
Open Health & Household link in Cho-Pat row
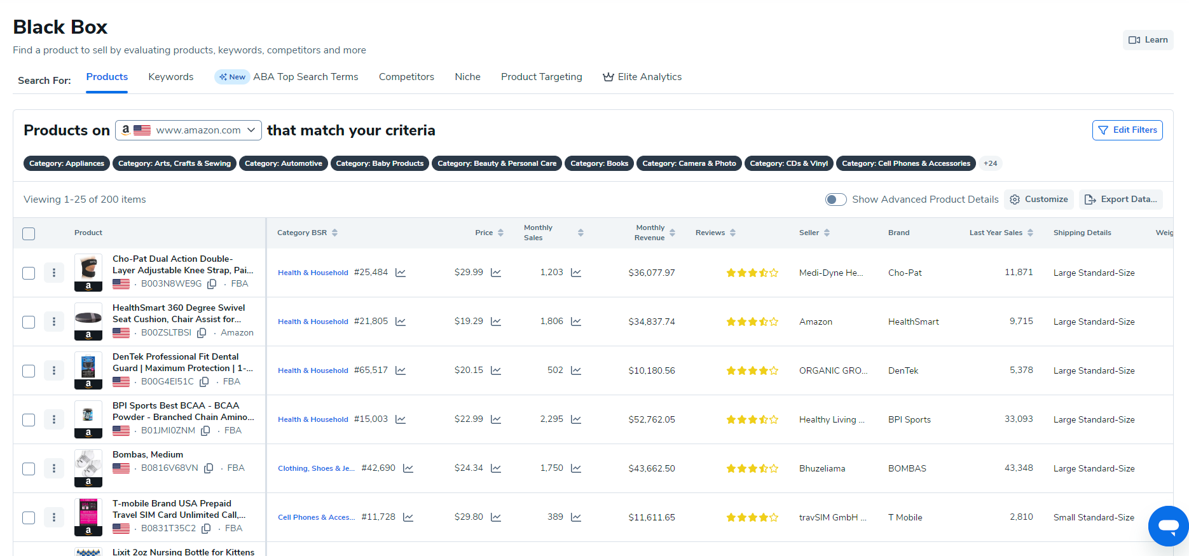pos(313,273)
